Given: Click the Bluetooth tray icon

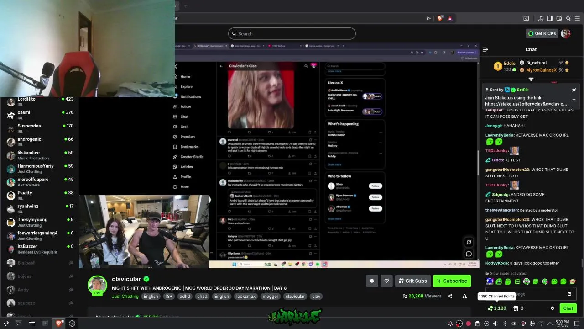Looking at the screenshot, I should (505, 324).
